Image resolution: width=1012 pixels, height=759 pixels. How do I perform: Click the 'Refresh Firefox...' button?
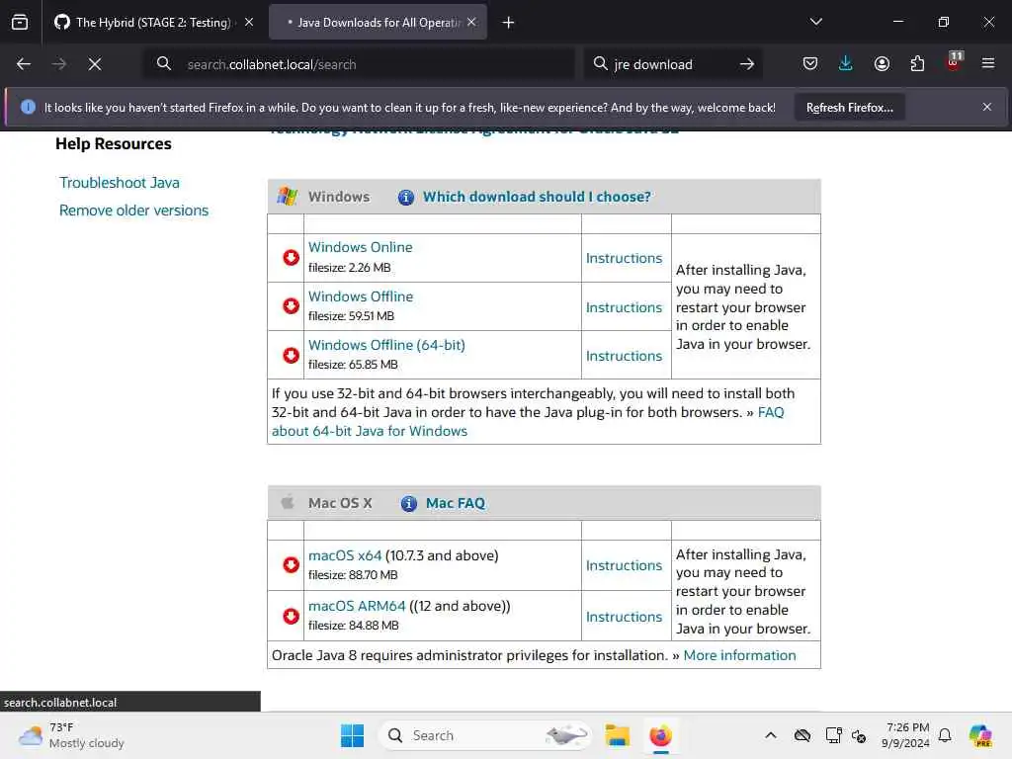click(x=849, y=108)
